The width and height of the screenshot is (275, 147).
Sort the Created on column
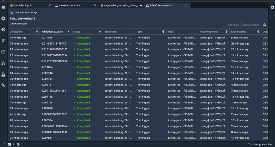[x=37, y=31]
